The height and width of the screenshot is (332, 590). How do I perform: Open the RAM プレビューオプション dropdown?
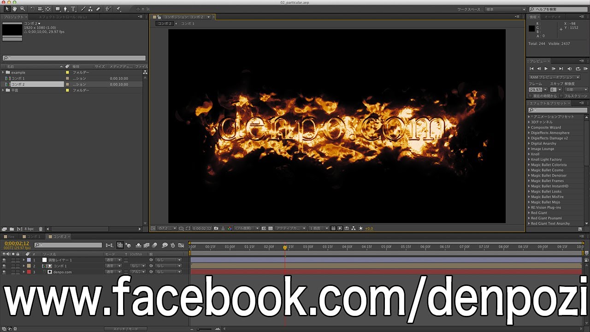[555, 77]
